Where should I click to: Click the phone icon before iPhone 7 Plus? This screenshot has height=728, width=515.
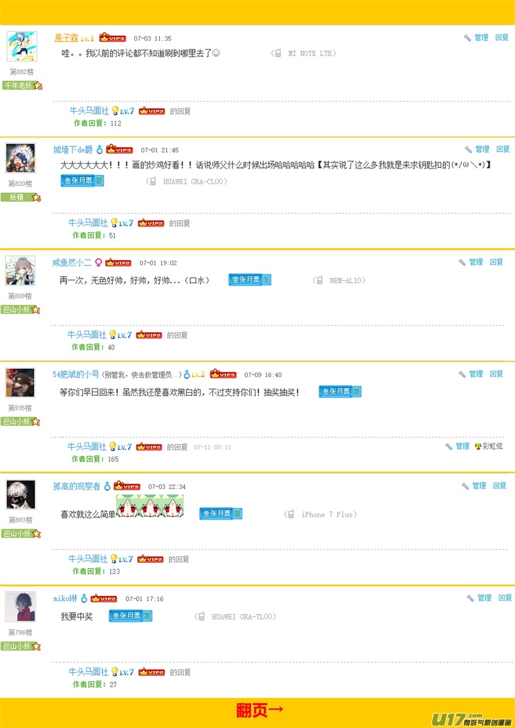click(291, 514)
